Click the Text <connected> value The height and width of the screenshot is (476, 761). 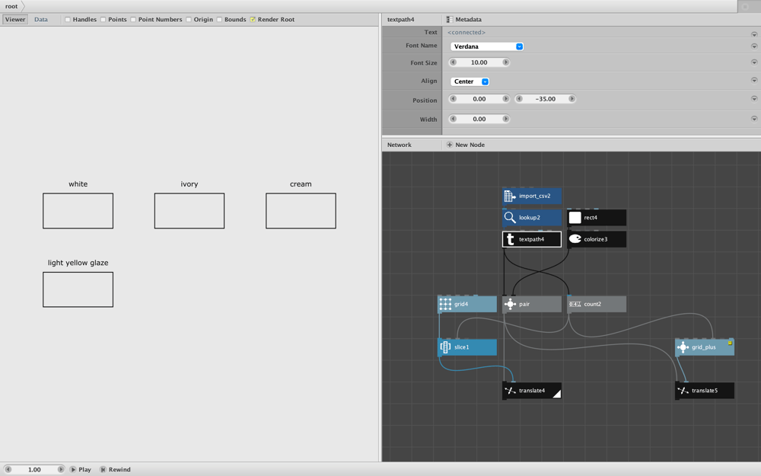tap(466, 32)
